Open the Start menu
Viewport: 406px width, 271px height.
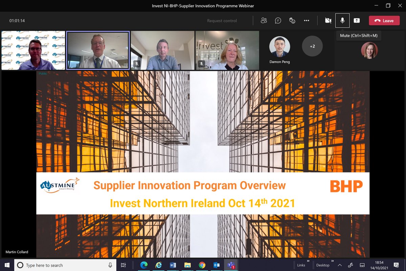pos(6,265)
